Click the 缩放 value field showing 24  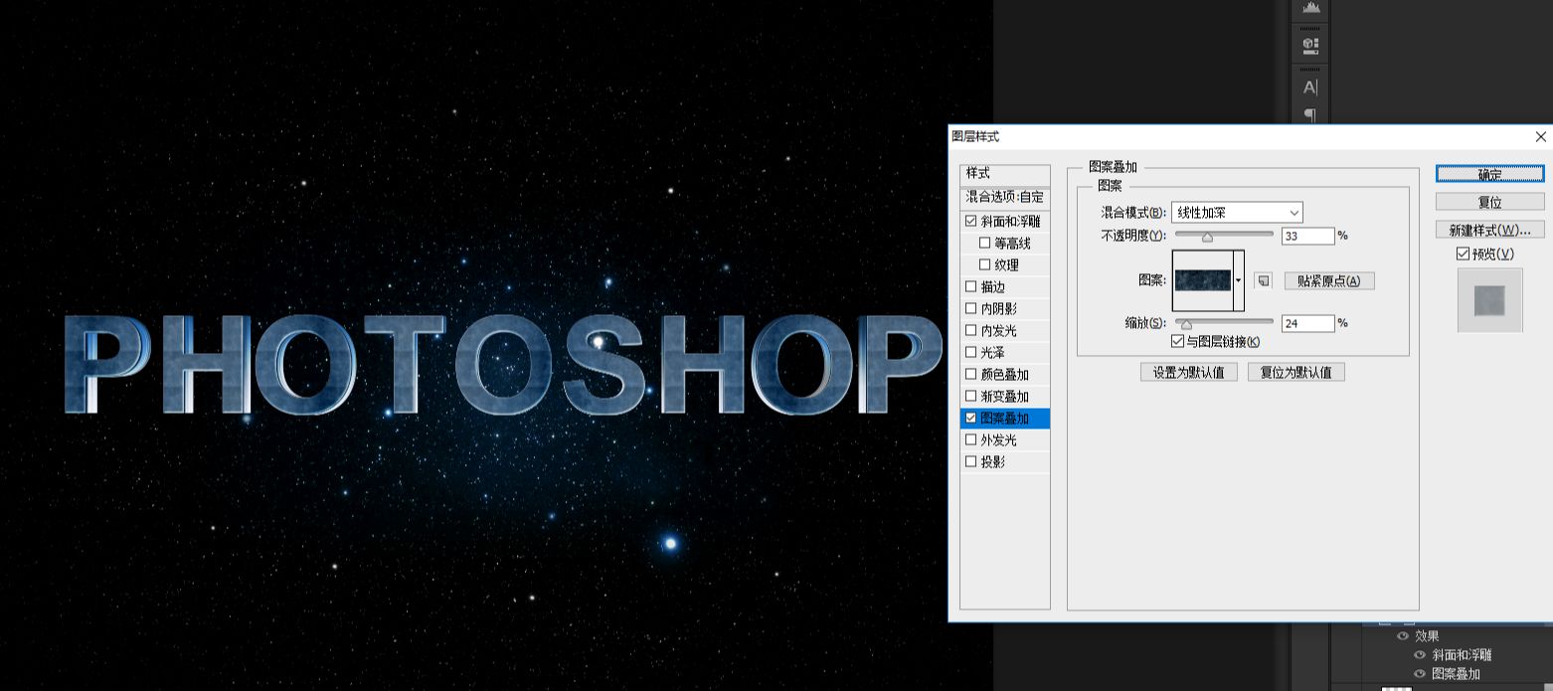1308,324
